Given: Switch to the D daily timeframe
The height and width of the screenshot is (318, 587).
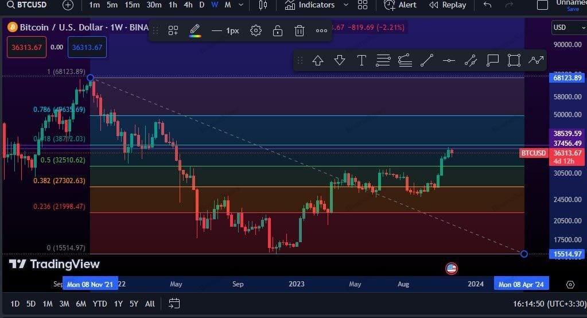Looking at the screenshot, I should coord(202,5).
